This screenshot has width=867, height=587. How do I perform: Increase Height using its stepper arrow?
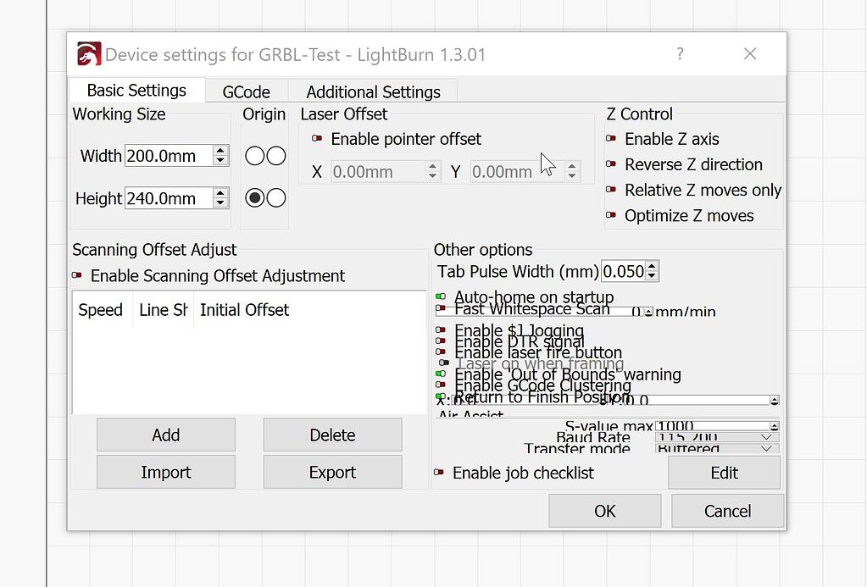pos(220,194)
